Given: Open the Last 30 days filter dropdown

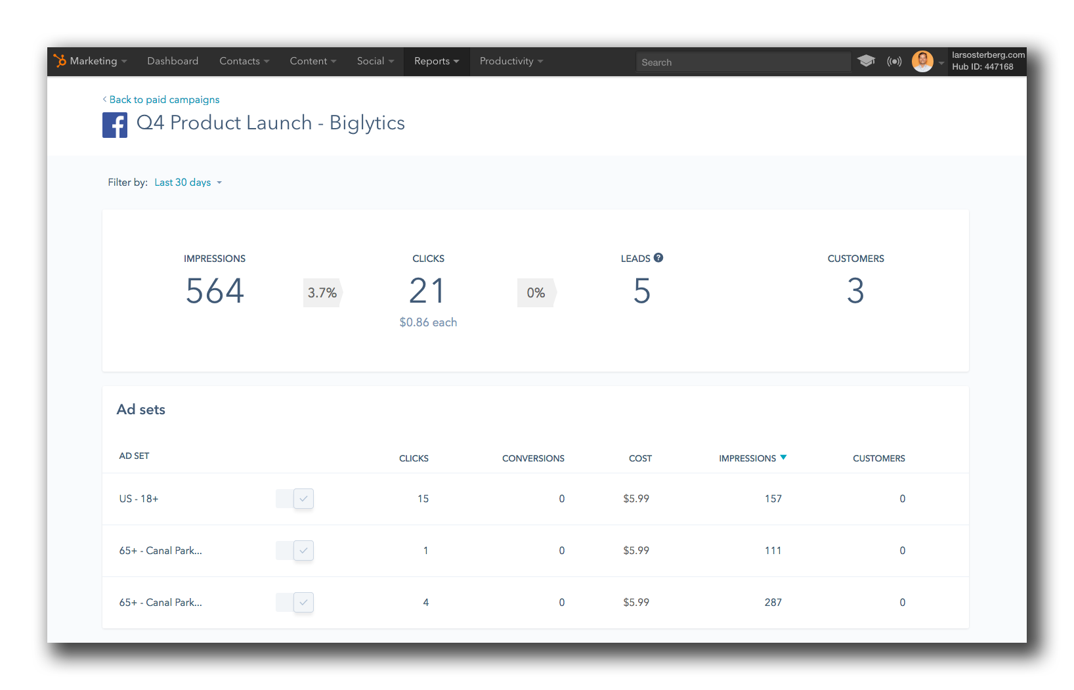Looking at the screenshot, I should click(188, 183).
